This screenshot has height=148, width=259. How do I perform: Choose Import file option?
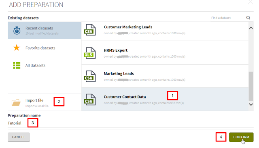[45, 102]
